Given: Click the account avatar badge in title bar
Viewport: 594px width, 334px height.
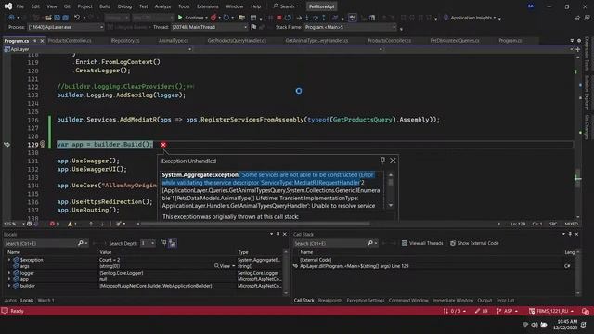Looking at the screenshot, I should point(531,6).
